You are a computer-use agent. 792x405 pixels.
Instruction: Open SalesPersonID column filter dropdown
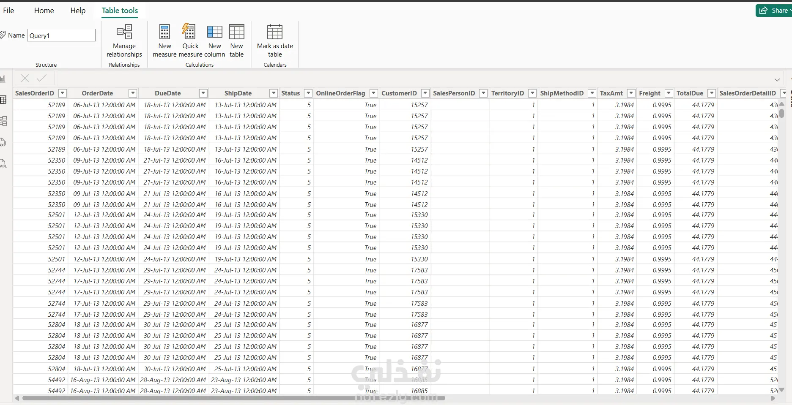point(483,93)
